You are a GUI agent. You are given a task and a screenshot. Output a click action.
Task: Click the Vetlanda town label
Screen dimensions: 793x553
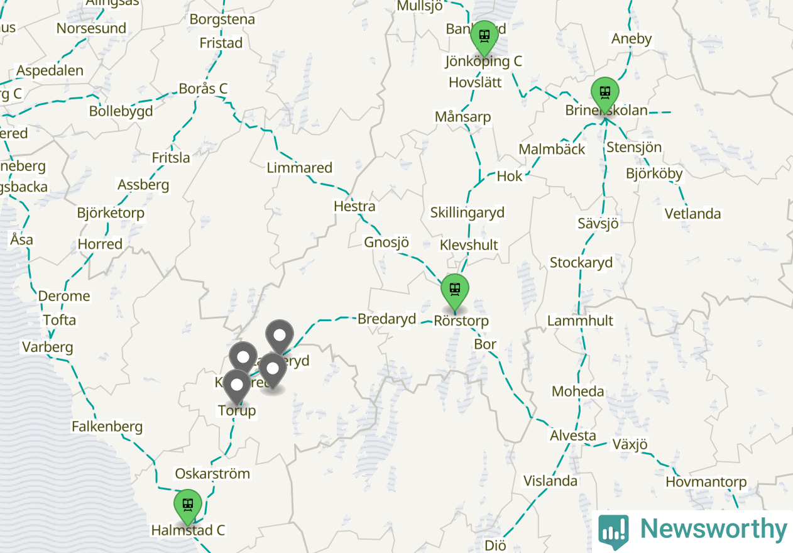coord(693,214)
